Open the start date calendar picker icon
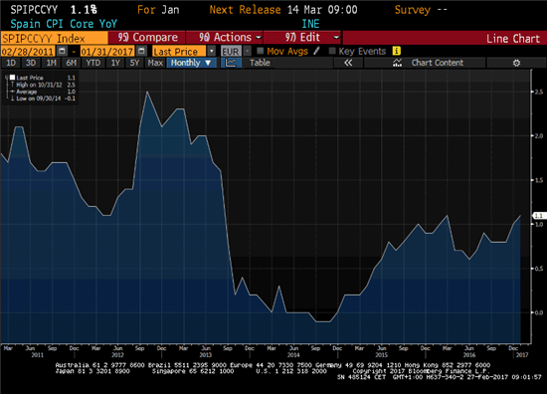The height and width of the screenshot is (394, 547). tap(62, 51)
